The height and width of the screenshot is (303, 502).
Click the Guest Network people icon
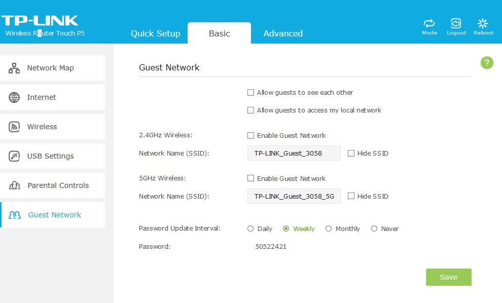(x=15, y=215)
